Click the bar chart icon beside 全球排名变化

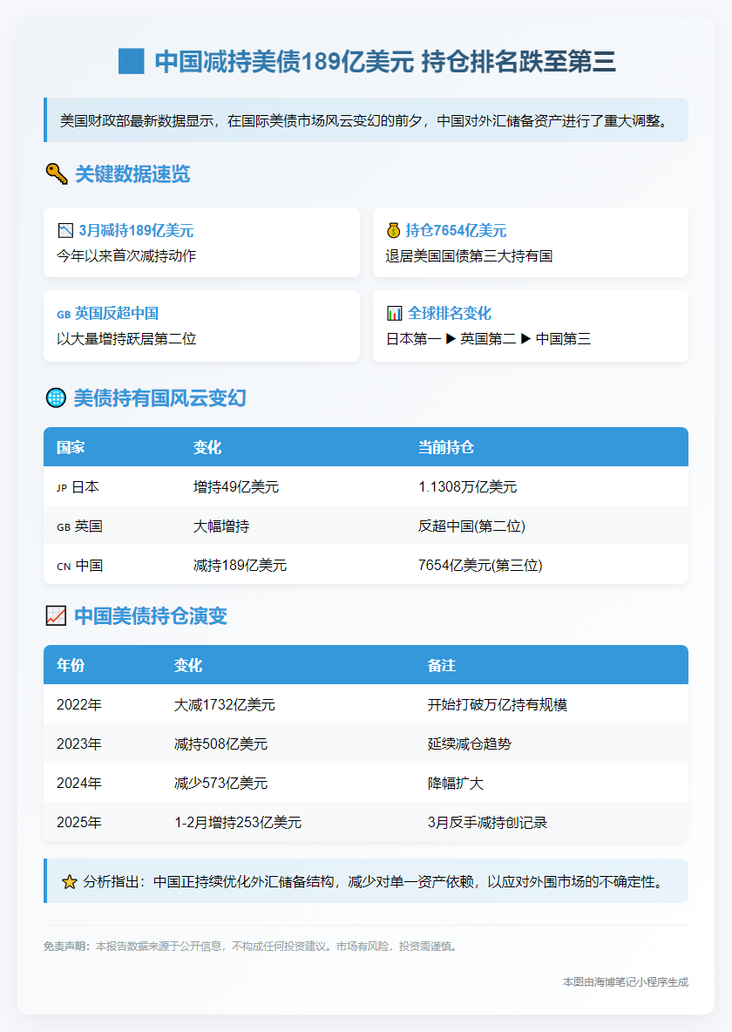(394, 313)
